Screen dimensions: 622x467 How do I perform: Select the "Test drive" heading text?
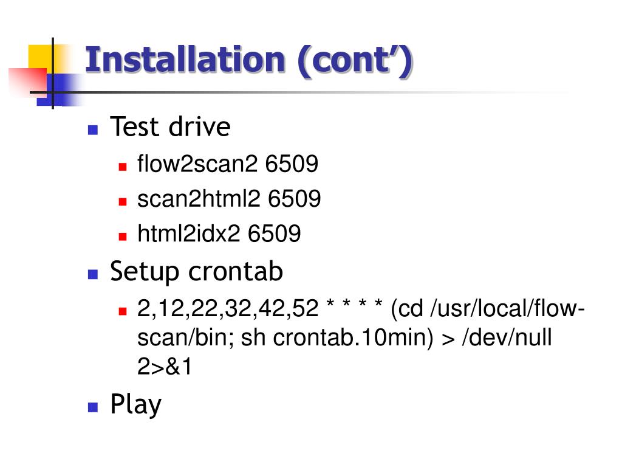170,126
